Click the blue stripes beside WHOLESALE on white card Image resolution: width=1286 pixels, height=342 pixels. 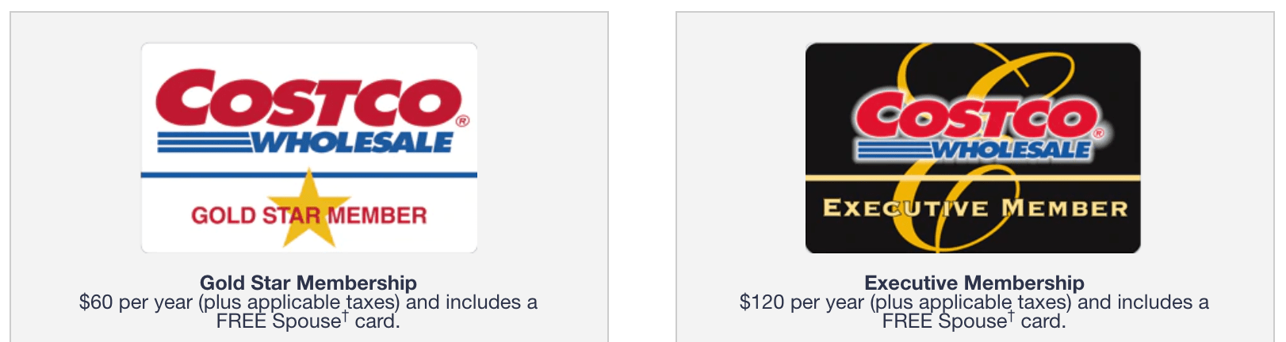point(205,142)
